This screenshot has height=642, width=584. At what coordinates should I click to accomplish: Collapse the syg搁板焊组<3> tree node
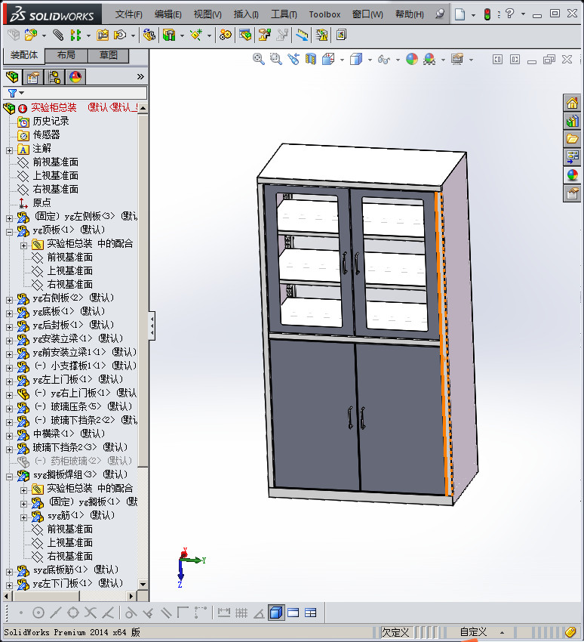(9, 477)
